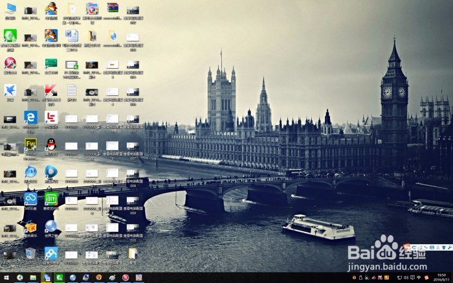Launch Adobe Fireworks shortcut
Screen dimensions: 453x283
click(x=30, y=144)
